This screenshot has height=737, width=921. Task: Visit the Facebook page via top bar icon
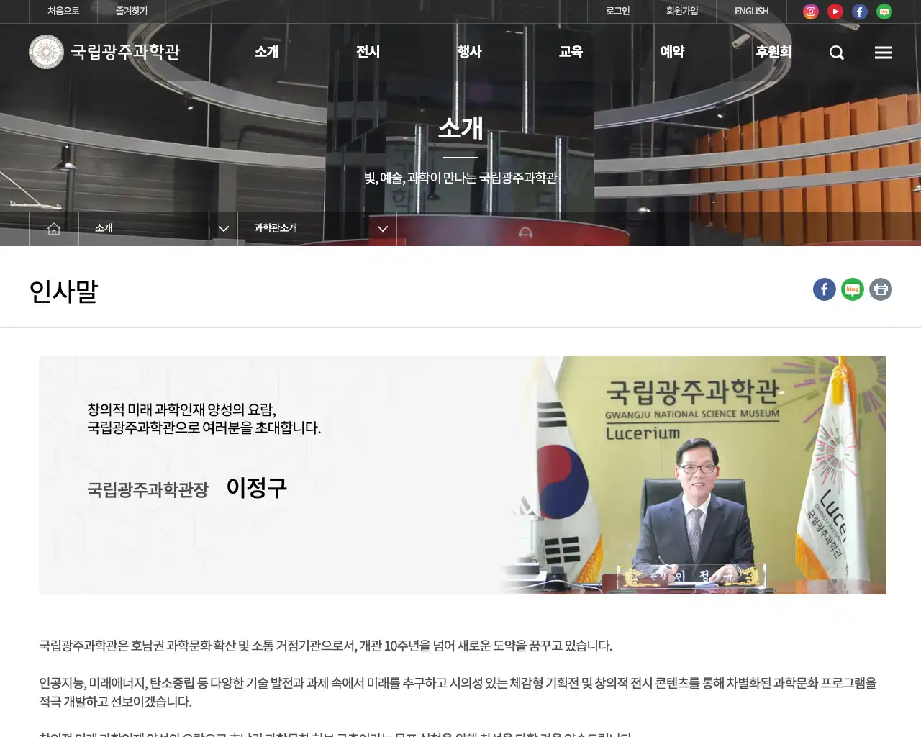point(859,11)
